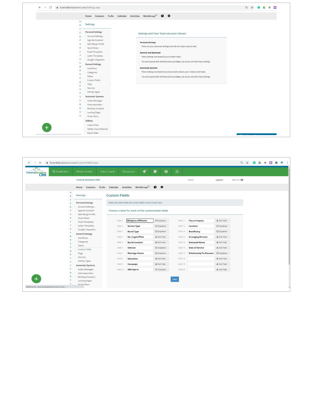Click the rocket icon in green toolbar
Viewport: 312px width, 409px height.
144,172
